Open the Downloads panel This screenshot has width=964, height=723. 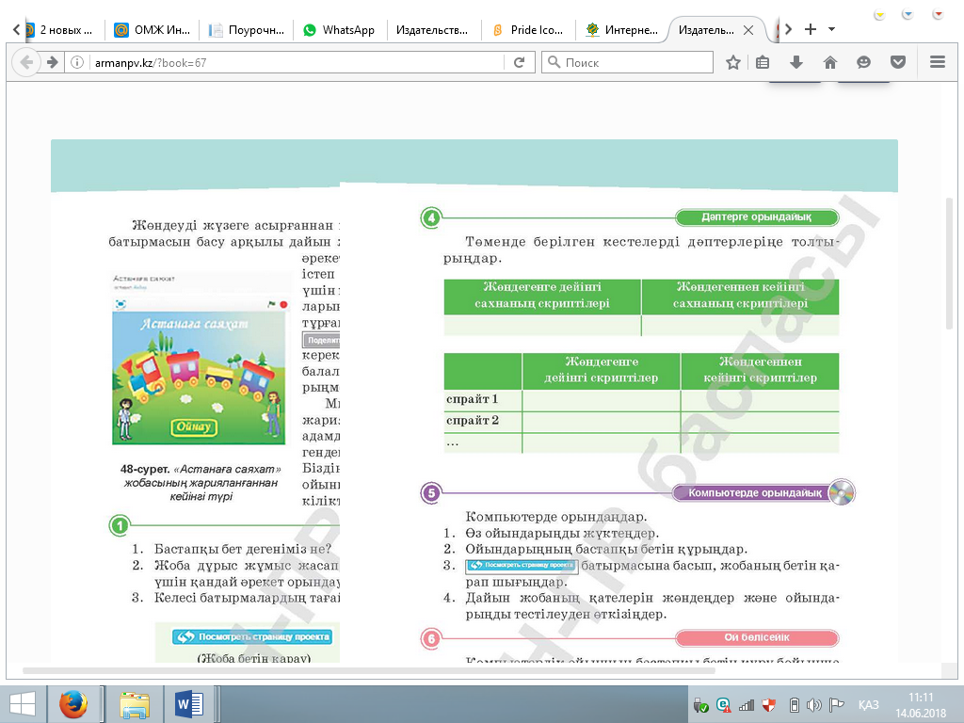coord(796,62)
